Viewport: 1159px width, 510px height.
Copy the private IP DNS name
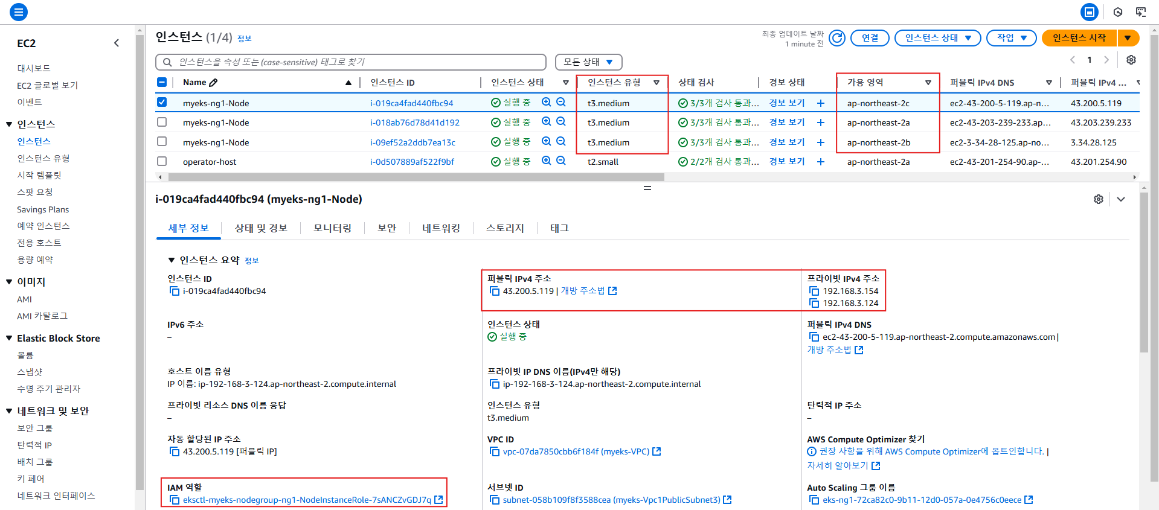[495, 384]
